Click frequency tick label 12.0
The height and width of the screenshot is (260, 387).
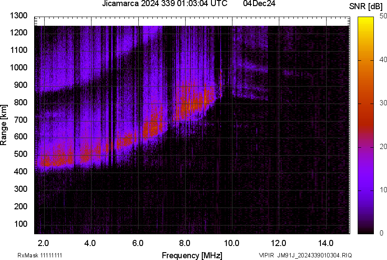(x=279, y=243)
